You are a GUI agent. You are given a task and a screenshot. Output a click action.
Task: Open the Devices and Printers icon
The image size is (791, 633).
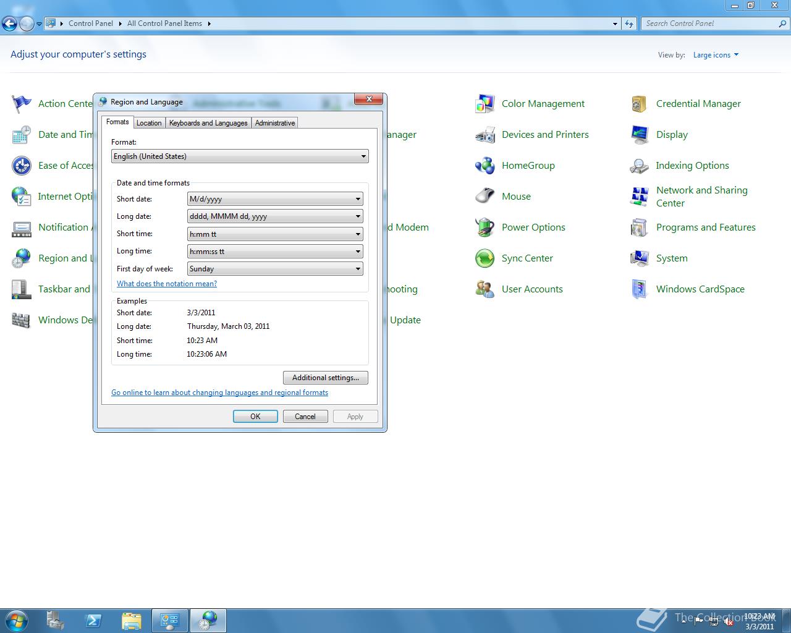click(485, 135)
